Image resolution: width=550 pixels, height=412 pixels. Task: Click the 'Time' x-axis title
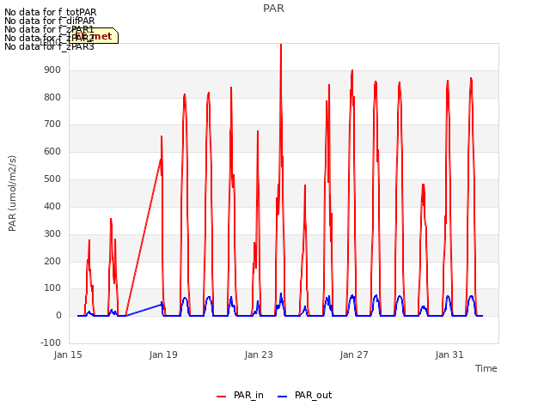coord(486,368)
